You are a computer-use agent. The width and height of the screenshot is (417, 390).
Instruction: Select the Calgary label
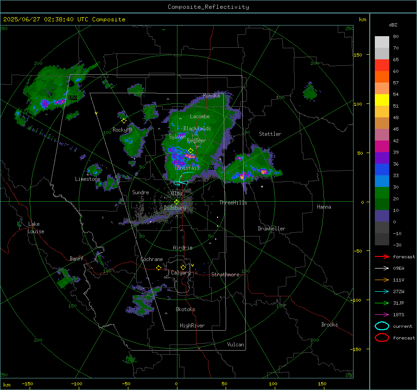(x=181, y=273)
